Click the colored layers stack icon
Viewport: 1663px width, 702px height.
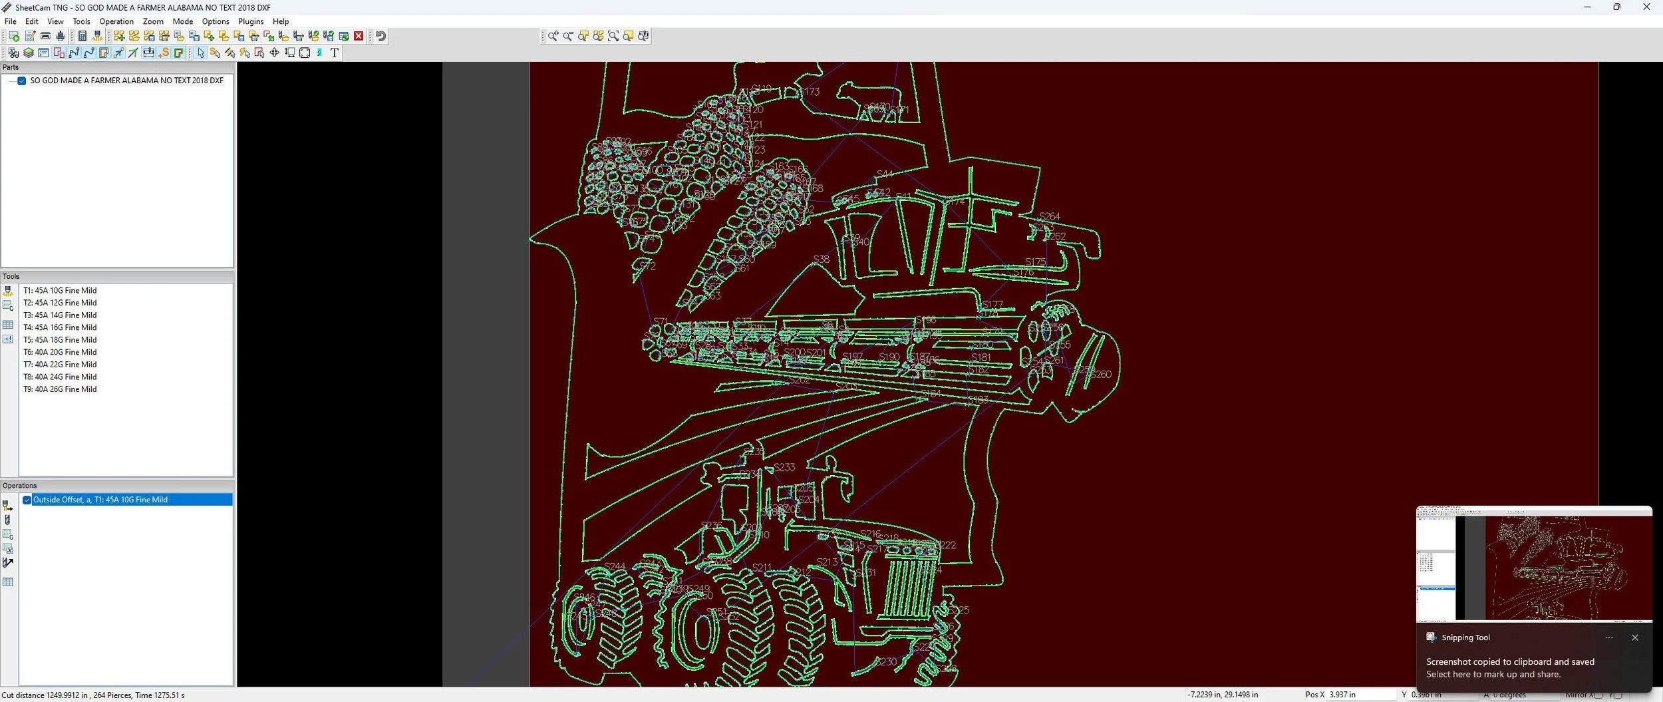(x=29, y=53)
